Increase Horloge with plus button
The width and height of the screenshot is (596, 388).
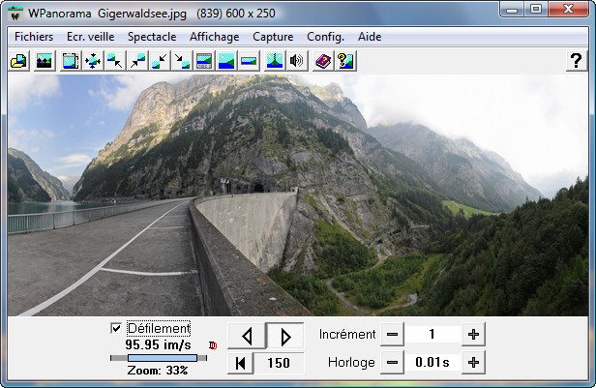(473, 363)
